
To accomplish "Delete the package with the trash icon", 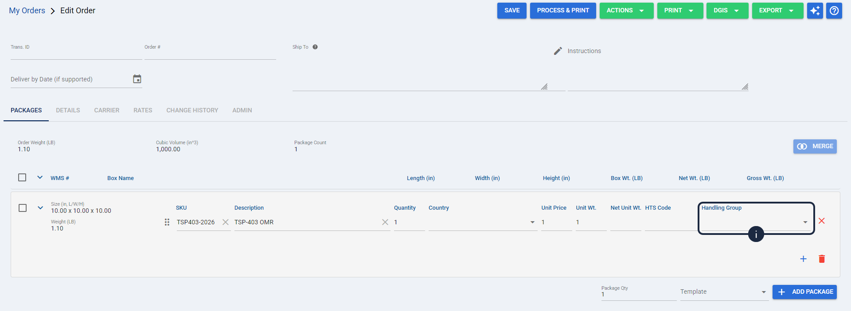I will pyautogui.click(x=822, y=259).
